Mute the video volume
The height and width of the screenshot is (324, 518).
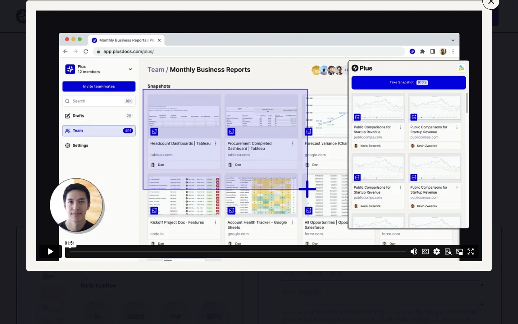tap(414, 252)
